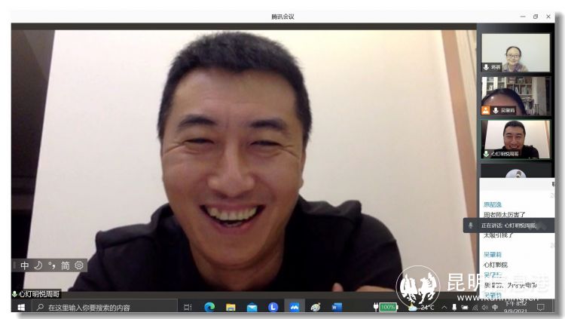Switch simplified/traditional with 简 button

66,265
